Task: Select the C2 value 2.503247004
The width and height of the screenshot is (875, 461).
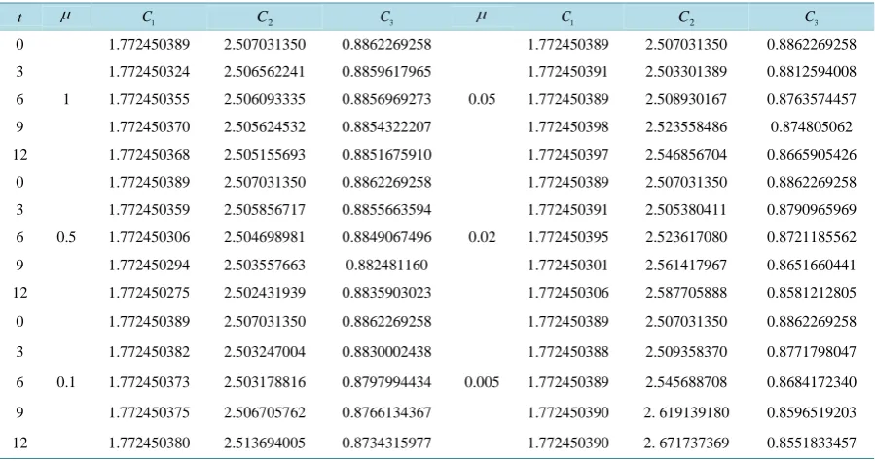Action: (x=265, y=352)
